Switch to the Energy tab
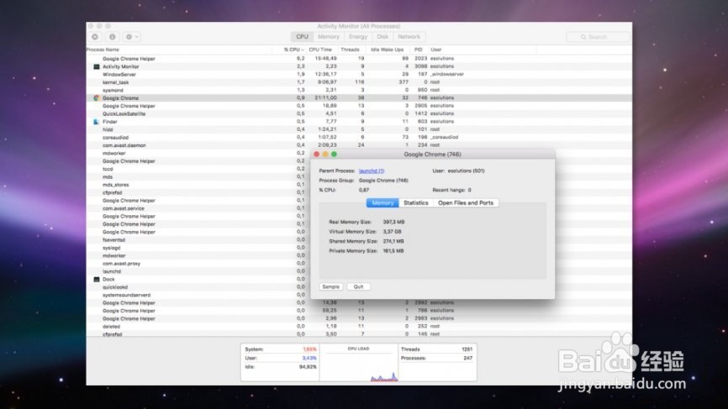 point(357,37)
